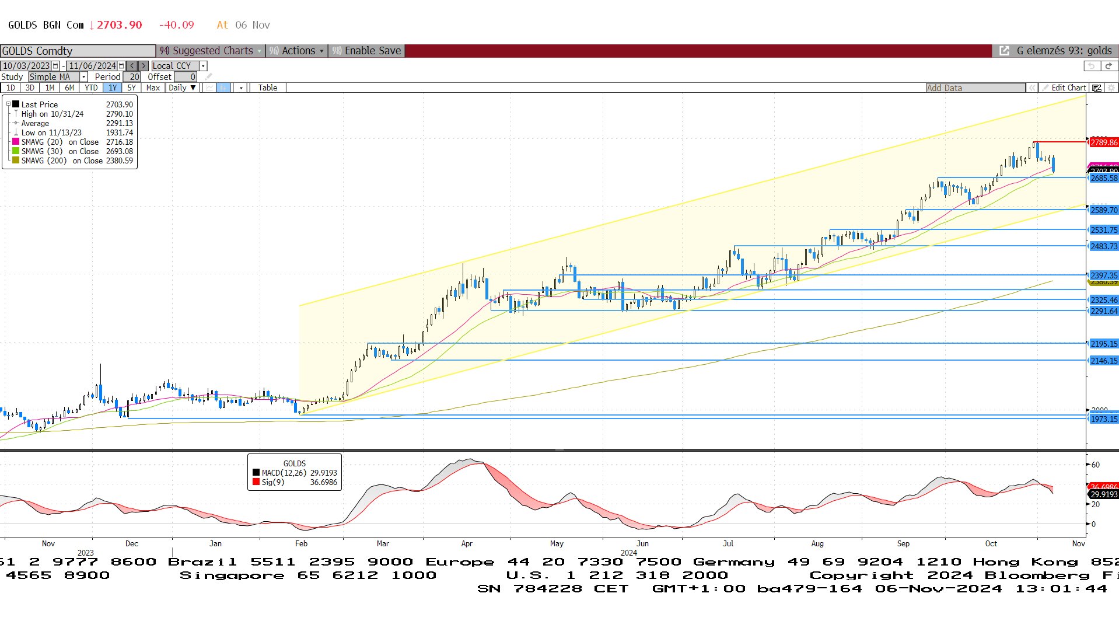The image size is (1119, 621).
Task: Click the Low marker icon in legend
Action: pyautogui.click(x=16, y=132)
